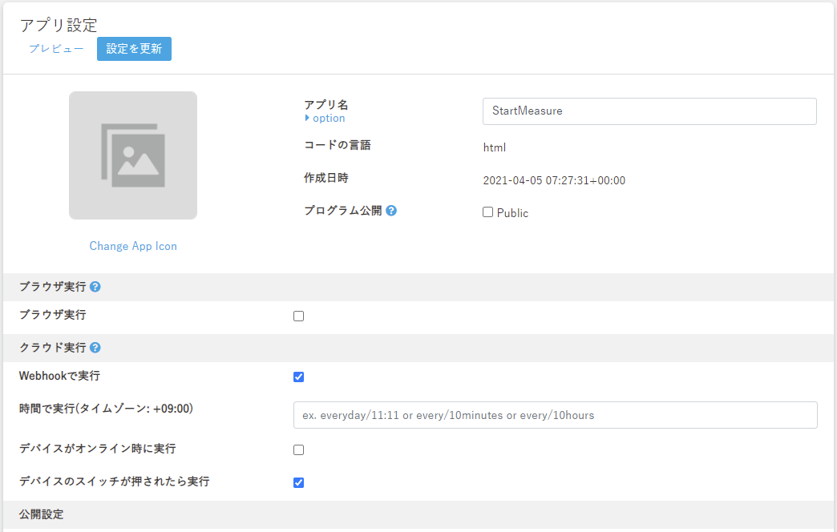Click the 公開設定 section header

[42, 514]
